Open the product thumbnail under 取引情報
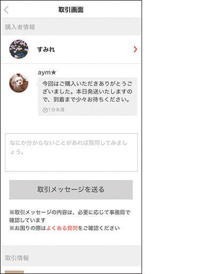Image resolution: width=213 pixels, height=274 pixels. 14,272
